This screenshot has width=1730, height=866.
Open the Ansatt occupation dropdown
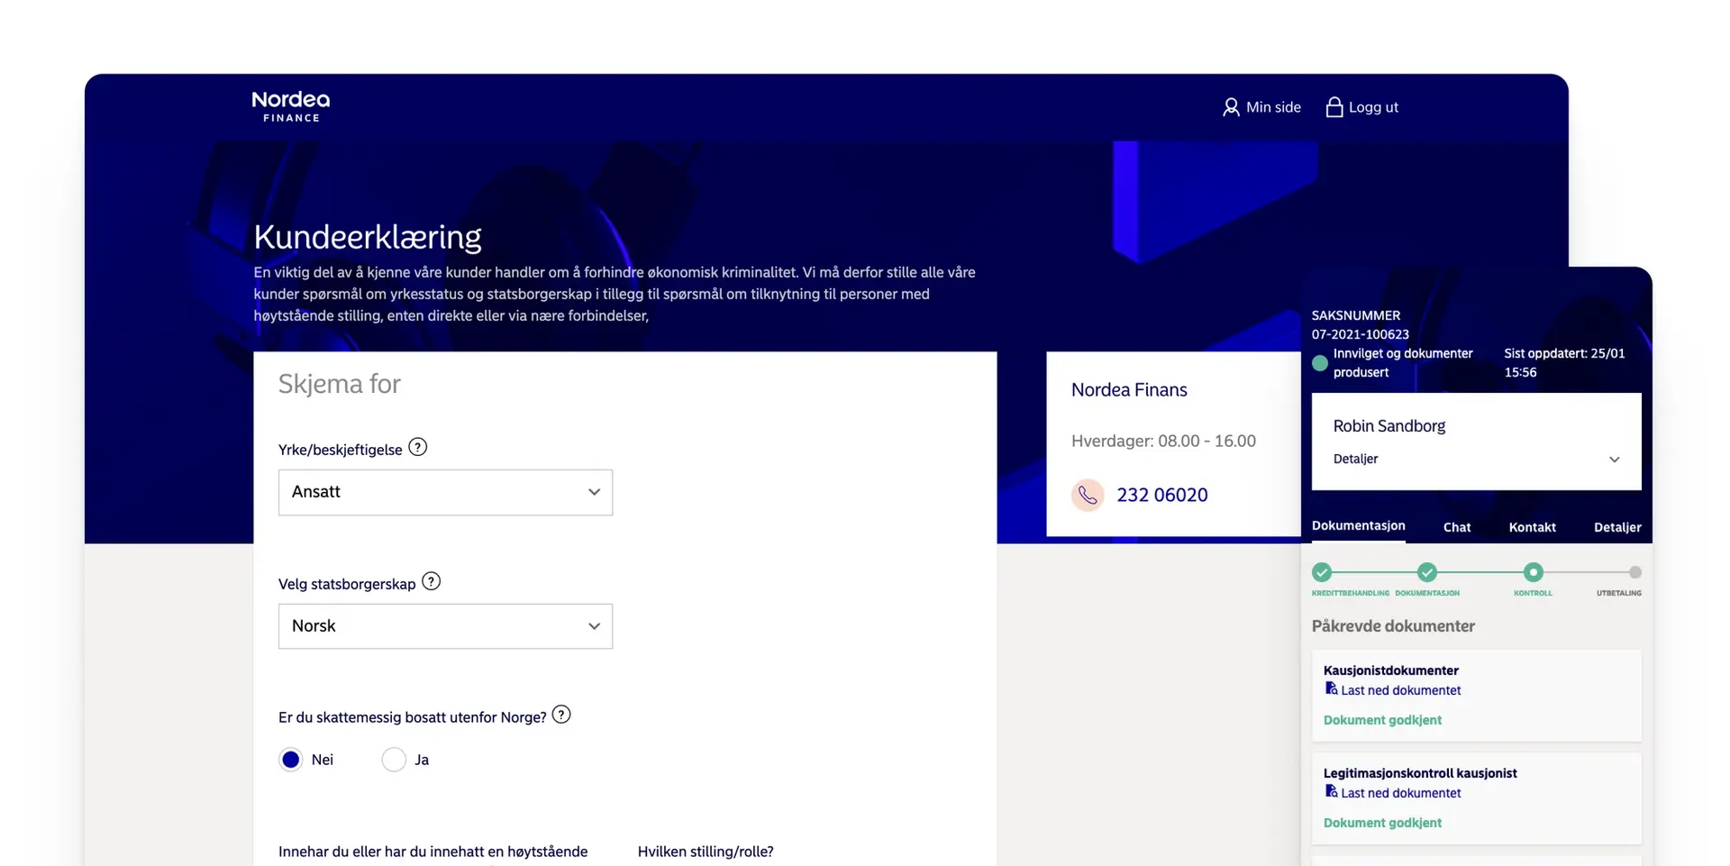[445, 492]
